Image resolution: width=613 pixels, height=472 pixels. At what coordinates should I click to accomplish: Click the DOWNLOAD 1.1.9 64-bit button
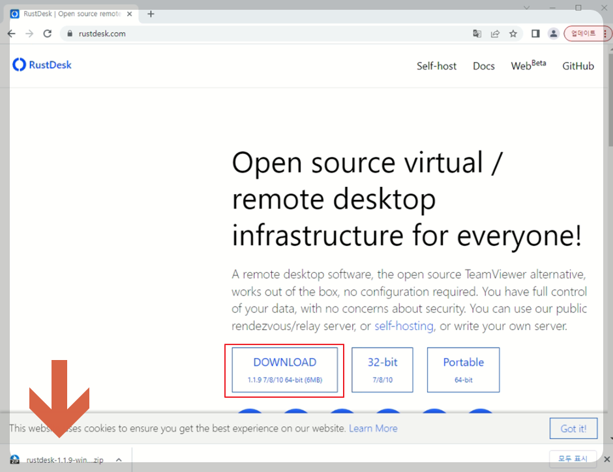click(284, 370)
